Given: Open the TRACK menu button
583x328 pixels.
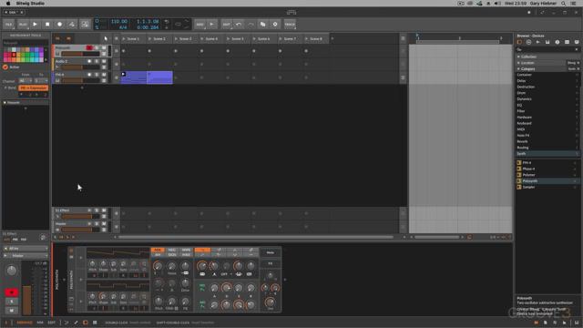Looking at the screenshot, I should click(x=290, y=25).
